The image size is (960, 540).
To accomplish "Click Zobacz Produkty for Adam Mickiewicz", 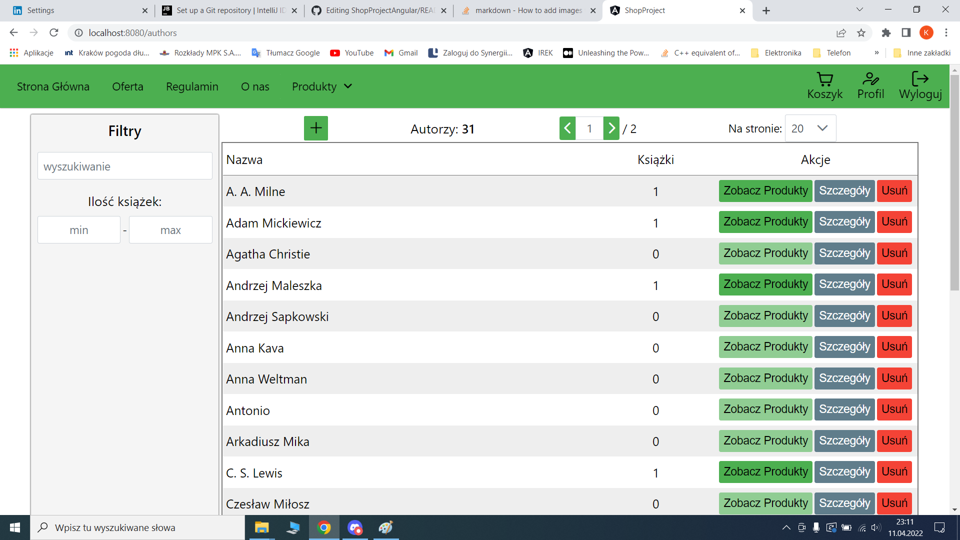I will point(765,222).
